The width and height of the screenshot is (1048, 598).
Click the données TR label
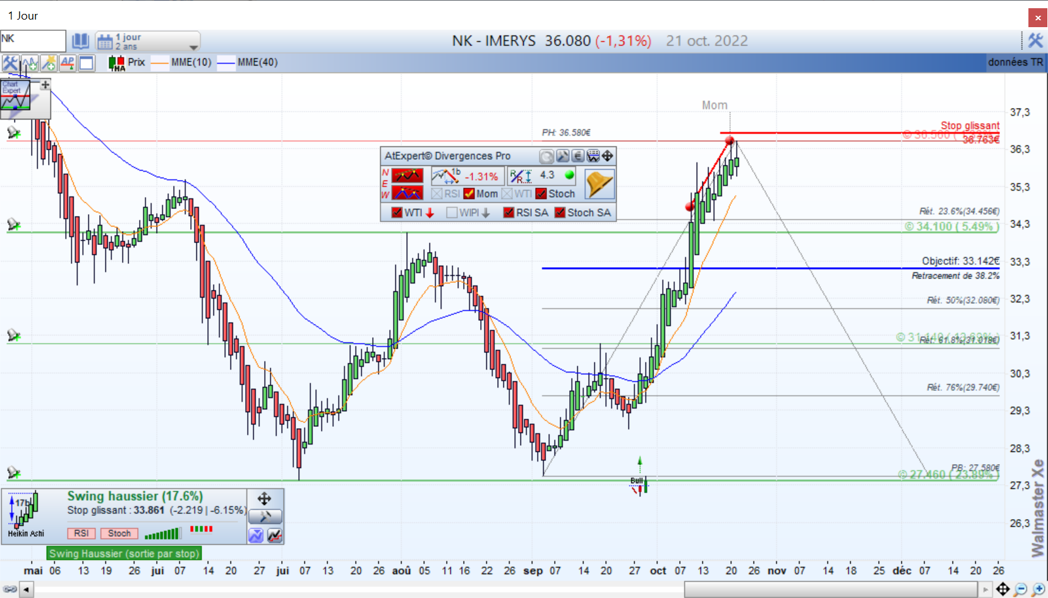pyautogui.click(x=1016, y=62)
